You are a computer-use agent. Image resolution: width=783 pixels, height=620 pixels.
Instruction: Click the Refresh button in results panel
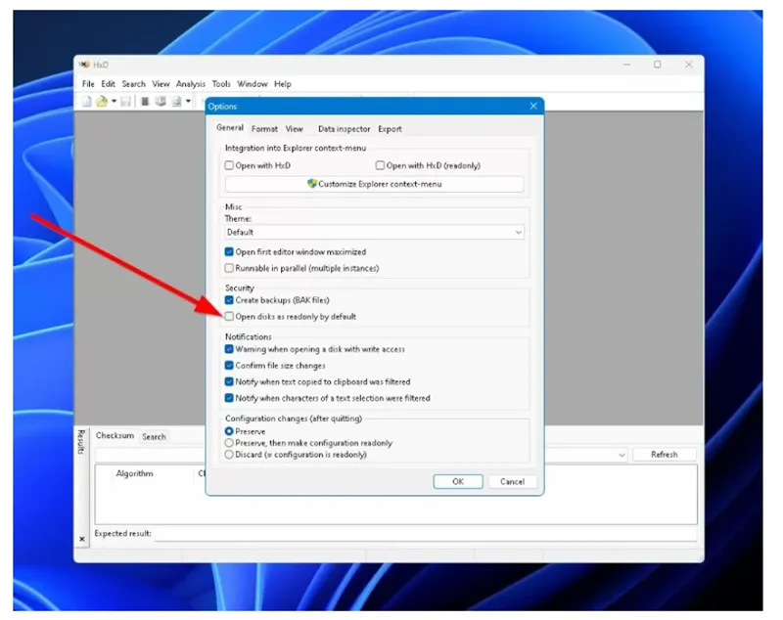coord(665,455)
